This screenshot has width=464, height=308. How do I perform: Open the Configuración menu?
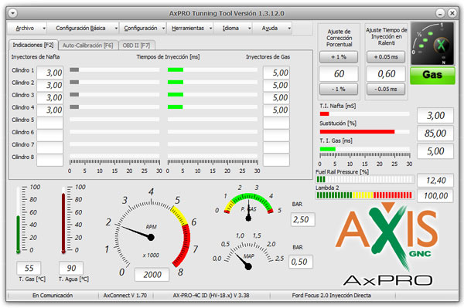tap(141, 28)
